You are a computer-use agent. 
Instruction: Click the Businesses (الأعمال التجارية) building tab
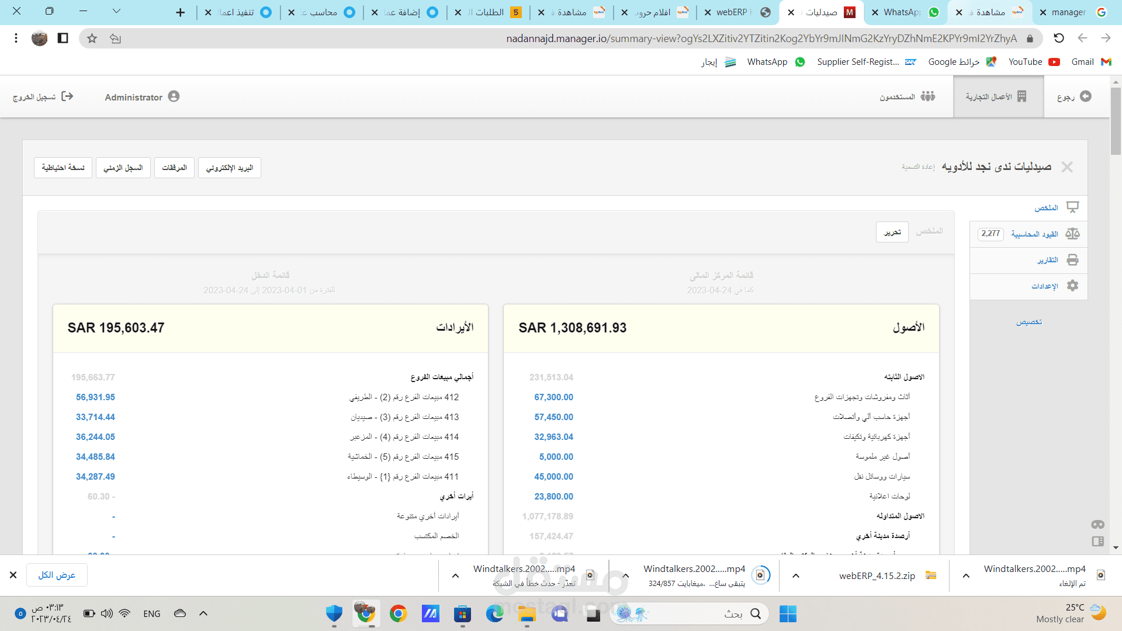click(x=998, y=97)
